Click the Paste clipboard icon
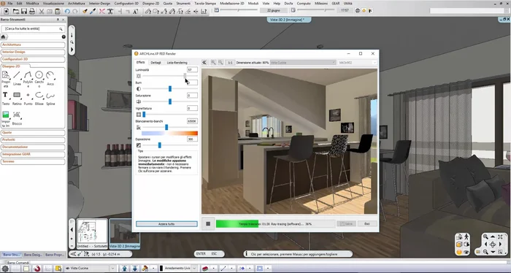The width and height of the screenshot is (511, 273). [58, 11]
